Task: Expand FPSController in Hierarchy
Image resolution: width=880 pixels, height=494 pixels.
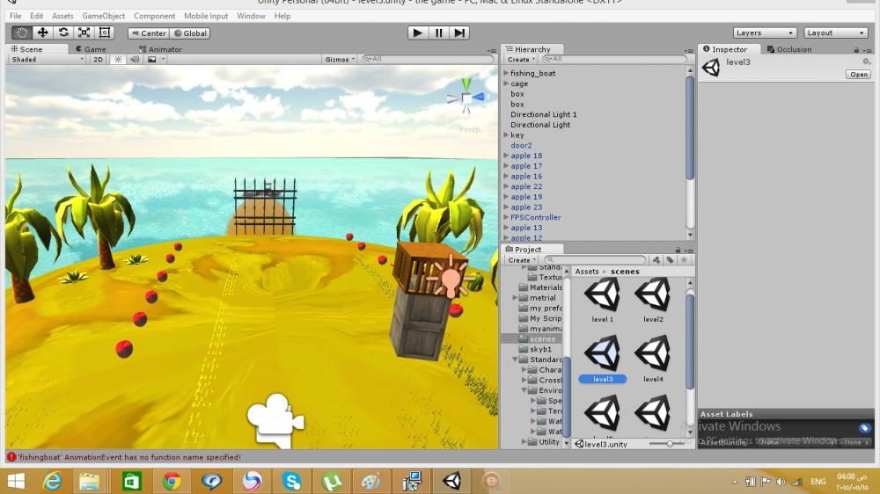Action: tap(506, 217)
